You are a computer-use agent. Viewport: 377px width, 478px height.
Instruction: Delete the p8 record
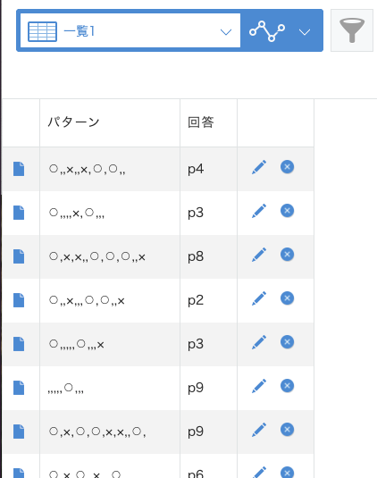point(287,255)
